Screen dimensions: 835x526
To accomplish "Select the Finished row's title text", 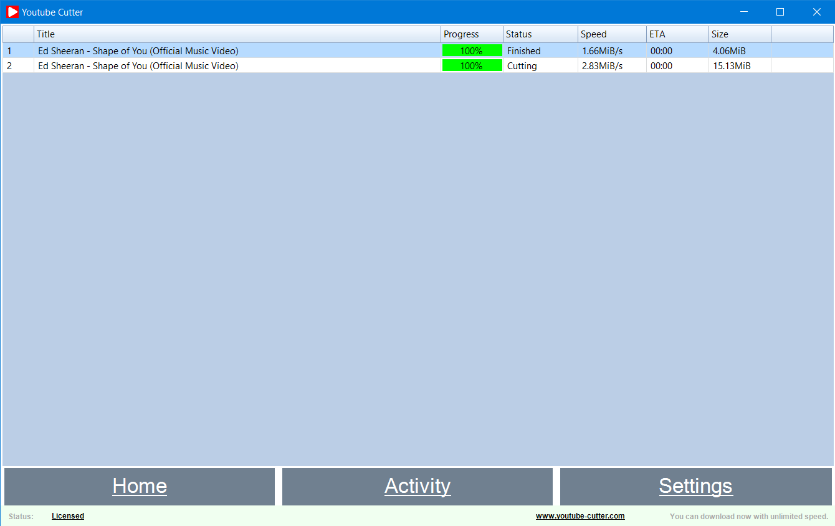I will 138,51.
